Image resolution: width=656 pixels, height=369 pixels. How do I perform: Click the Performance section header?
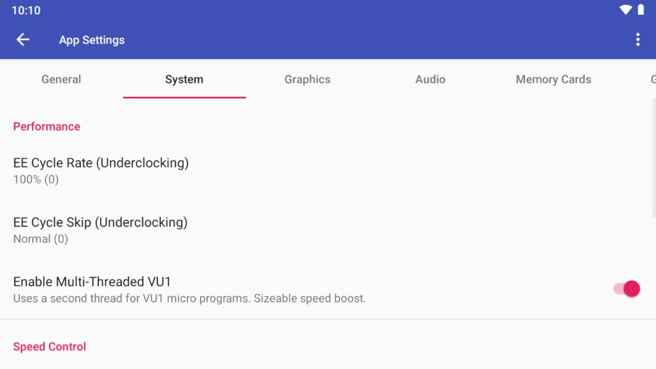coord(47,126)
